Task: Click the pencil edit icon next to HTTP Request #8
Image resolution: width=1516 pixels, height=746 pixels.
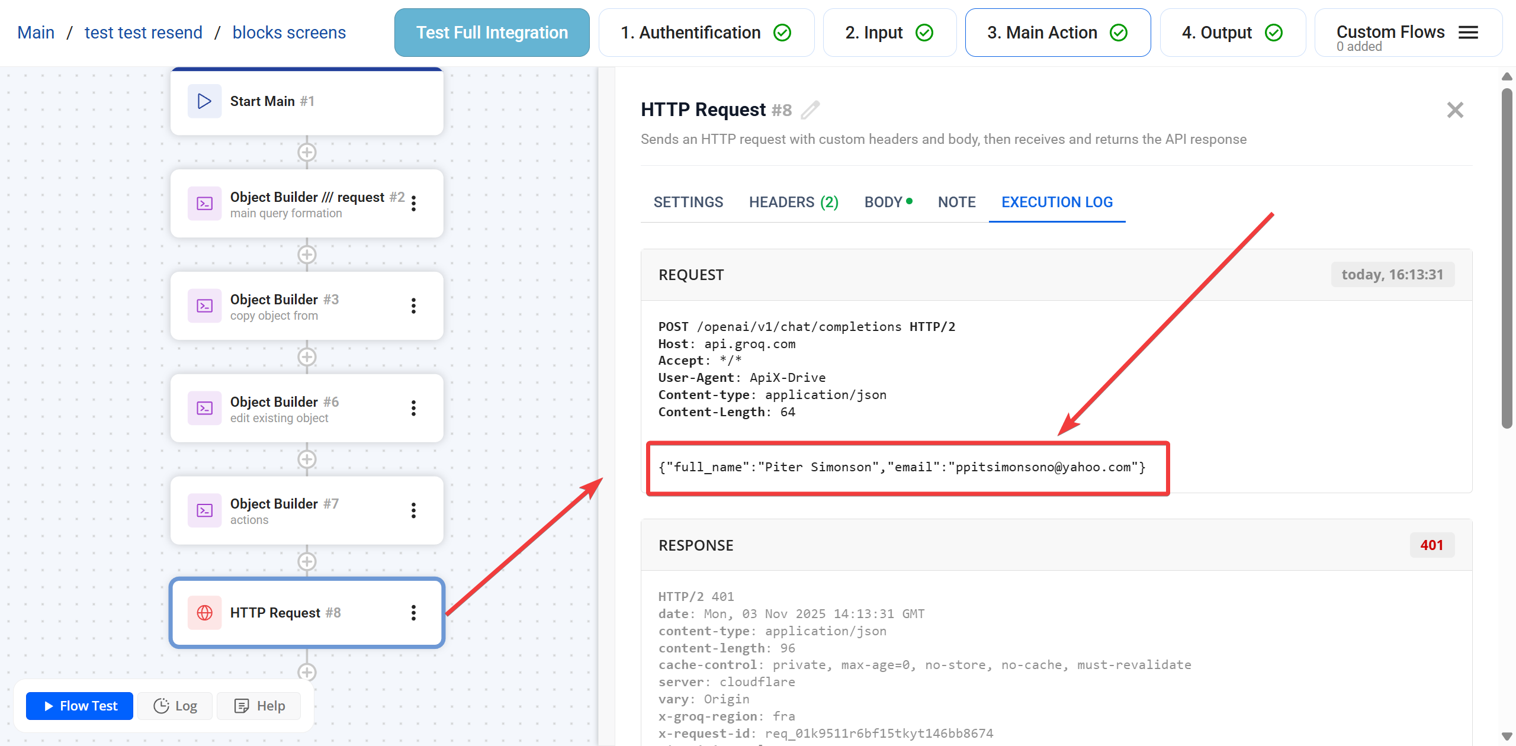Action: [x=811, y=110]
